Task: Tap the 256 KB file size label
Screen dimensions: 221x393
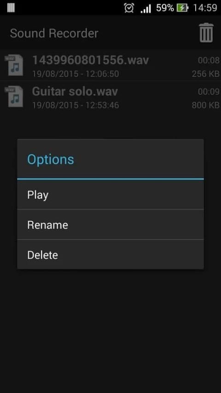Action: coord(205,74)
